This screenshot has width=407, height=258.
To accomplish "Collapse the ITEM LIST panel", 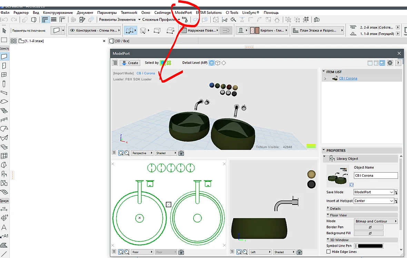I will 324,72.
